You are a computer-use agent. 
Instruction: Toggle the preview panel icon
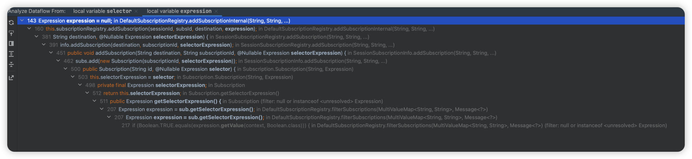(x=11, y=44)
